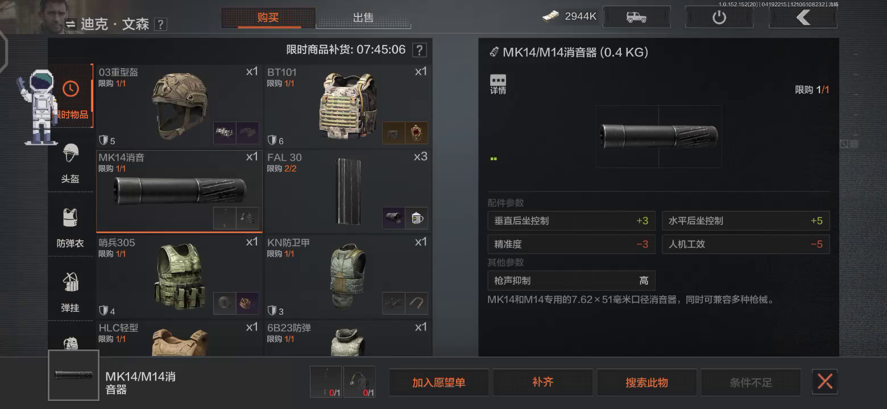Switch trader using swap arrows icon
887x409 pixels.
coord(71,24)
